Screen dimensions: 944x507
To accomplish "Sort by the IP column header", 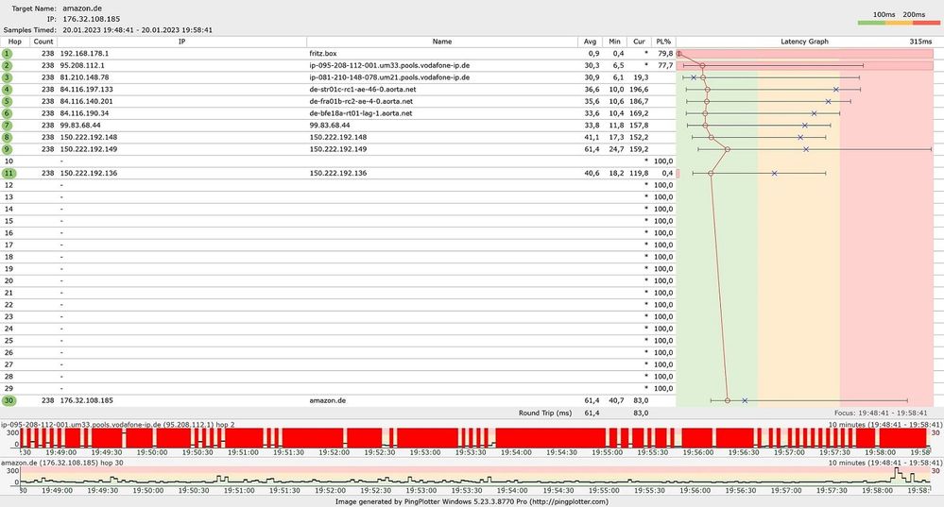I will 181,42.
